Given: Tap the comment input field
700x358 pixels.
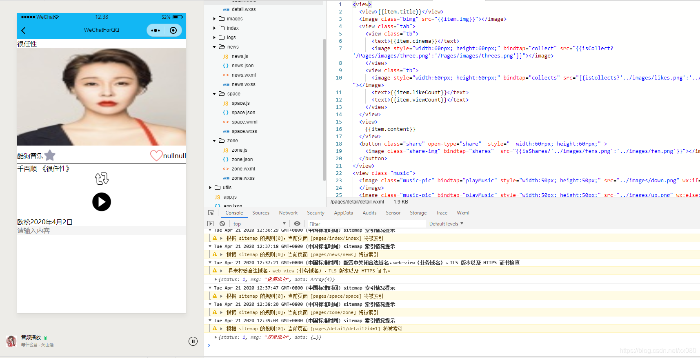Looking at the screenshot, I should 102,231.
